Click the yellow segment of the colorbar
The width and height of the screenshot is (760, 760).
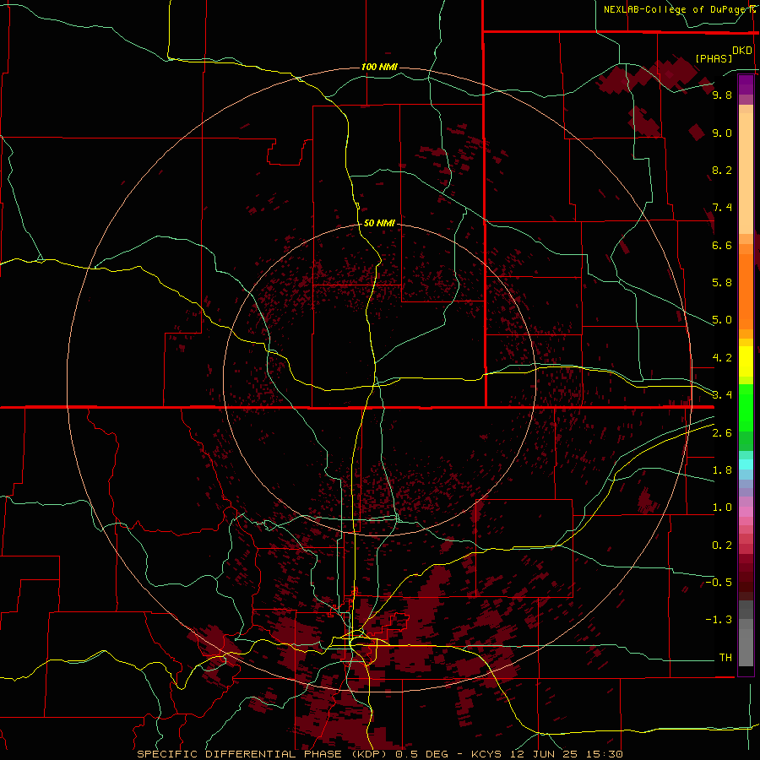point(746,361)
